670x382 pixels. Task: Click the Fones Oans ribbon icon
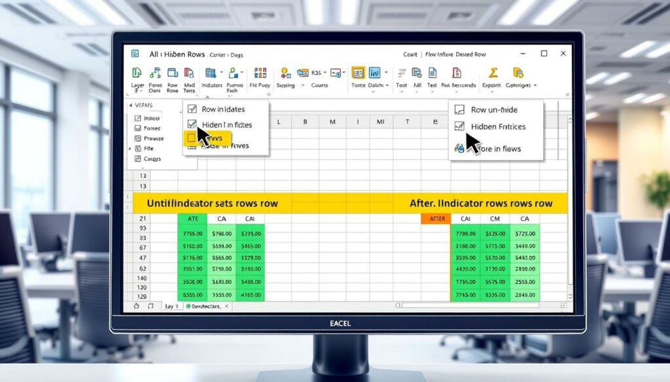click(x=155, y=73)
